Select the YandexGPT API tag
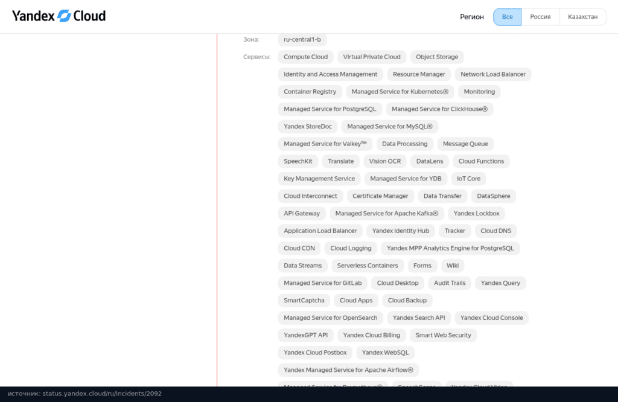 pos(306,335)
